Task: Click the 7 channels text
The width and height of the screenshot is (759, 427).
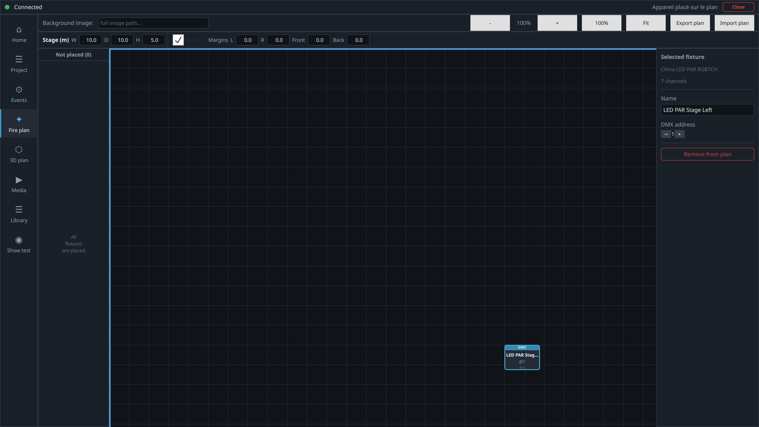Action: 674,81
